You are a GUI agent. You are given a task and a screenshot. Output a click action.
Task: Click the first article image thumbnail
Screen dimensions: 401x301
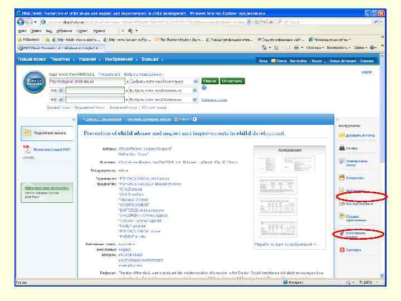267,164
